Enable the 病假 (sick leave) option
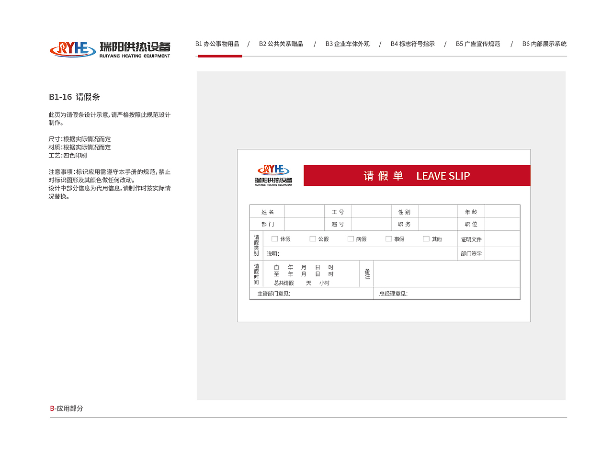613x455 pixels. (x=351, y=239)
